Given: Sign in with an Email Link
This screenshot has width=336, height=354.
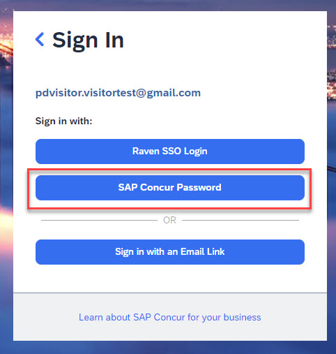Looking at the screenshot, I should pos(170,252).
